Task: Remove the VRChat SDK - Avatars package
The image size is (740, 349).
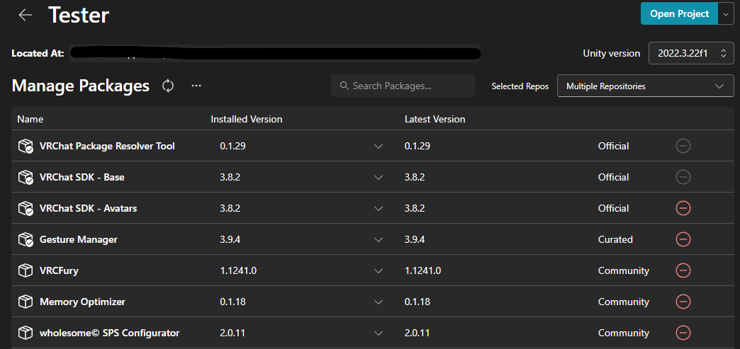Action: point(683,208)
